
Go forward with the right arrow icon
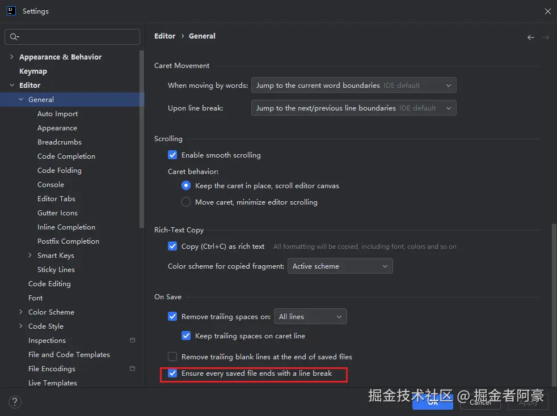click(x=546, y=37)
